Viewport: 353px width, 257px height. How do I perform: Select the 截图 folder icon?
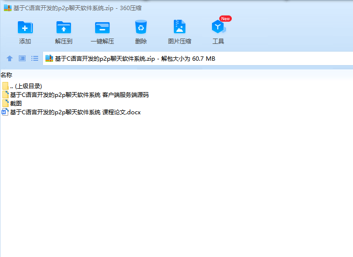click(x=5, y=103)
